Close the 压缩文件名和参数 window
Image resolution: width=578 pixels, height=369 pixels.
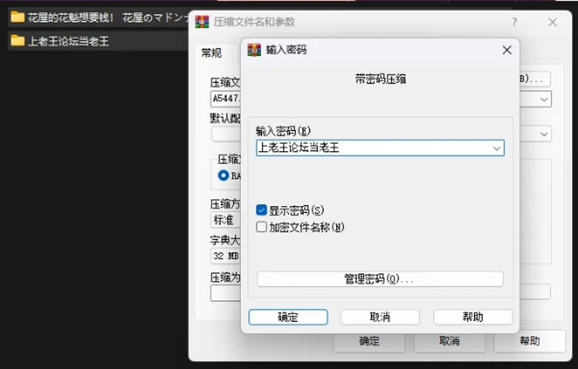[x=552, y=22]
